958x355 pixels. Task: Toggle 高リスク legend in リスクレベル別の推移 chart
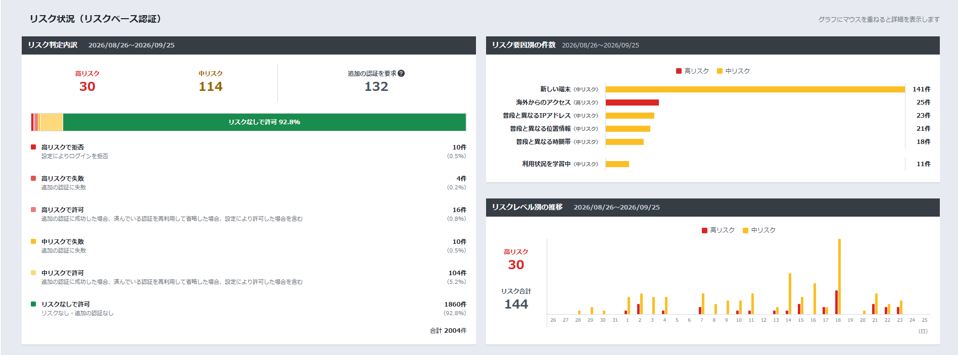[718, 230]
